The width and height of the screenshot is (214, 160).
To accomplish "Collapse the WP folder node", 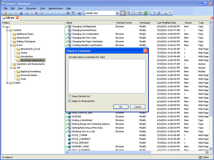I will (11, 68).
